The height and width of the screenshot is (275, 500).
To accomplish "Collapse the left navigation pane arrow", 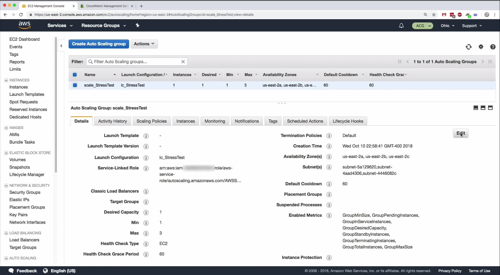I will coord(61,46).
